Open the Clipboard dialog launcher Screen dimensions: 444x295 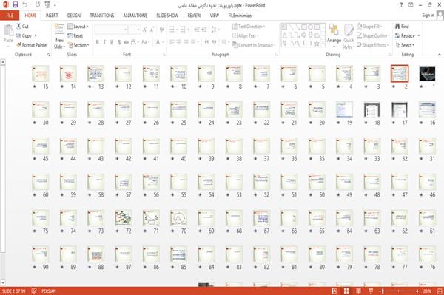(49, 55)
